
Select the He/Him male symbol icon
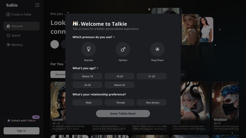[x=123, y=49]
